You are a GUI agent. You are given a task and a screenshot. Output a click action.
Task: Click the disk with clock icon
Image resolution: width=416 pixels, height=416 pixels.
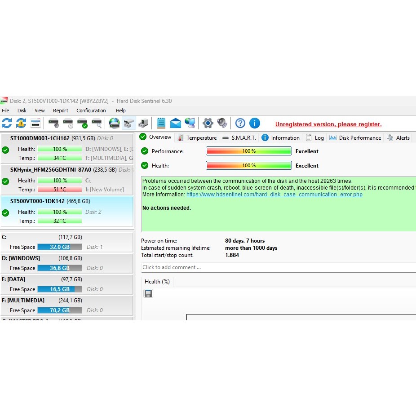pyautogui.click(x=68, y=123)
